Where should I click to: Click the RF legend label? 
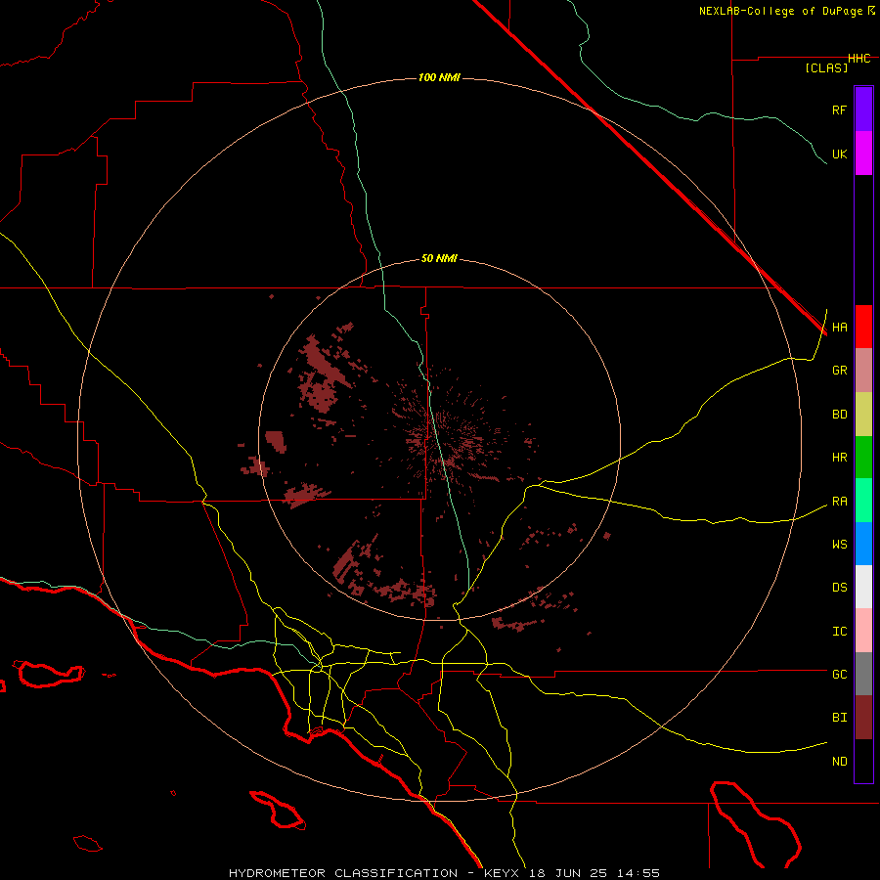[x=839, y=110]
